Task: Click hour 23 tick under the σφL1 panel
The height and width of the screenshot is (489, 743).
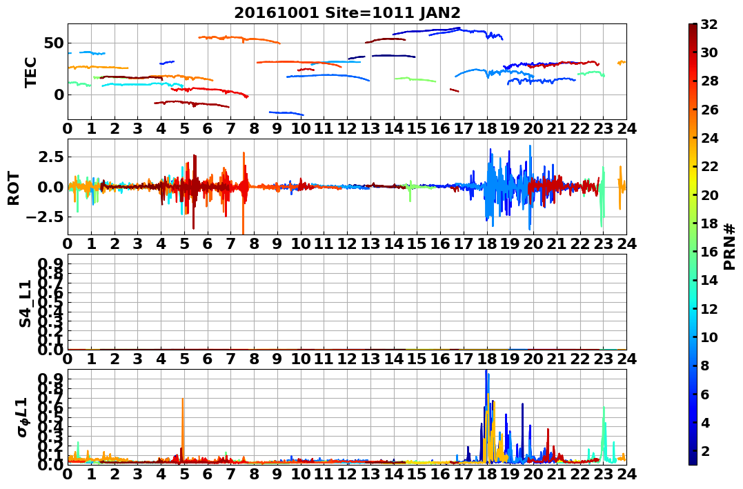Action: tap(603, 474)
